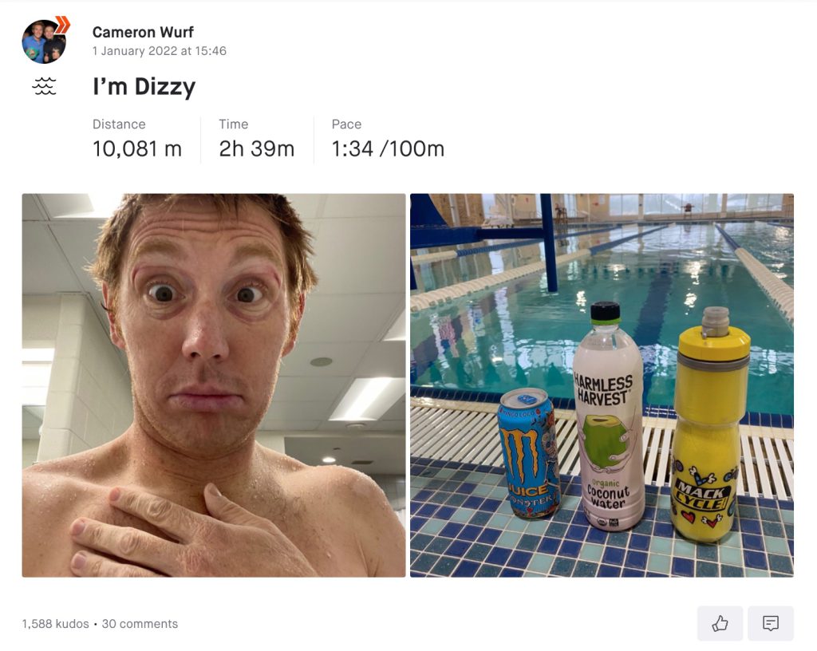This screenshot has width=817, height=651.
Task: Click the yellow Mack Cycle bottle in photo
Action: click(x=708, y=424)
